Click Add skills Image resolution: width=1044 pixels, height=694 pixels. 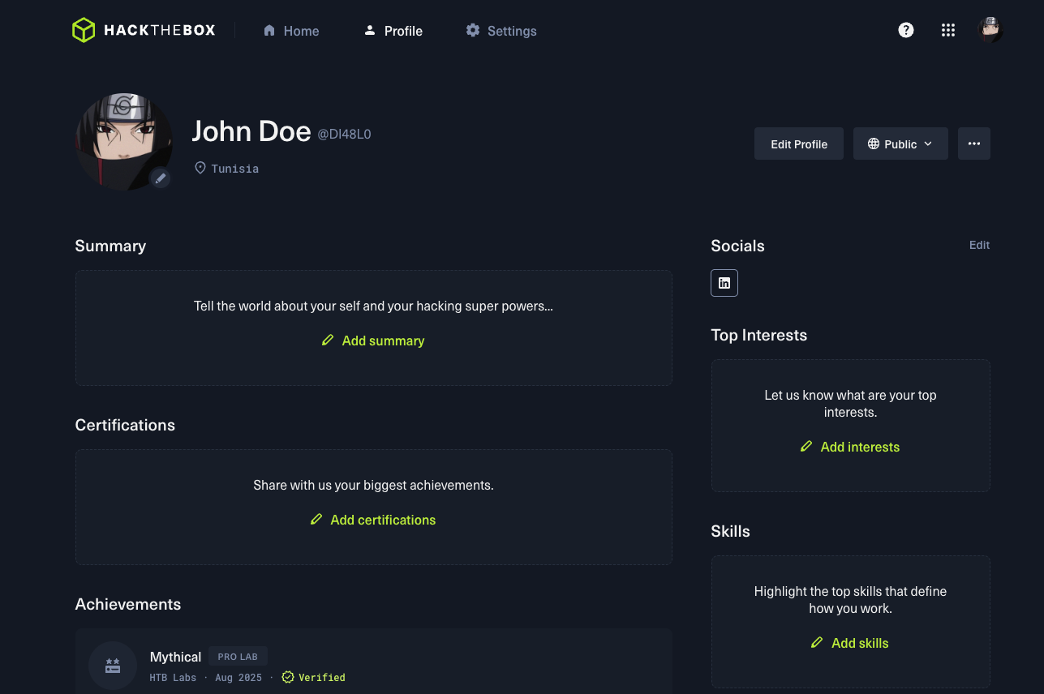pyautogui.click(x=849, y=643)
